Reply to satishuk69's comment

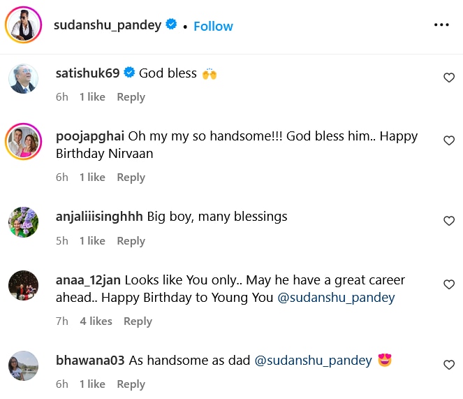click(131, 97)
